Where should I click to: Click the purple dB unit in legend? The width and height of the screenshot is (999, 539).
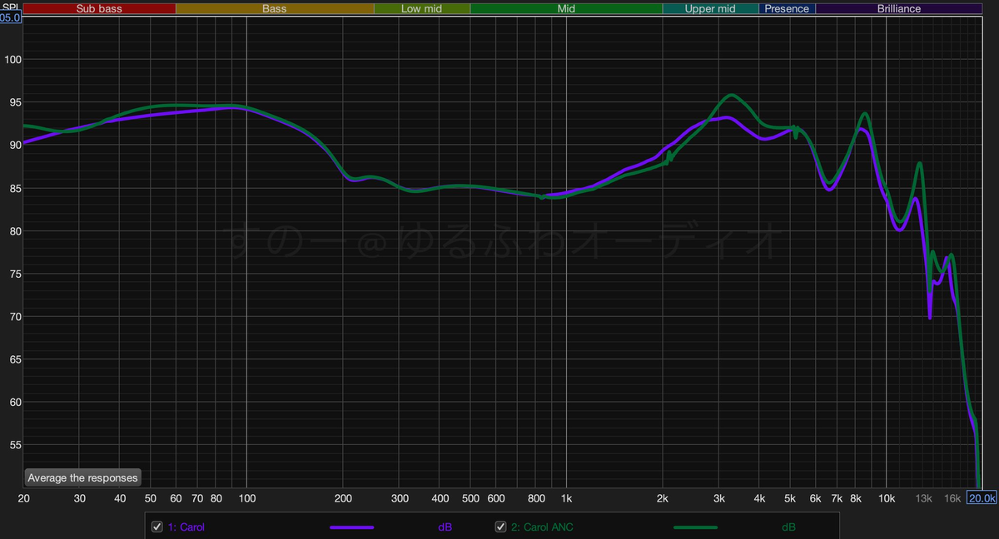(445, 527)
